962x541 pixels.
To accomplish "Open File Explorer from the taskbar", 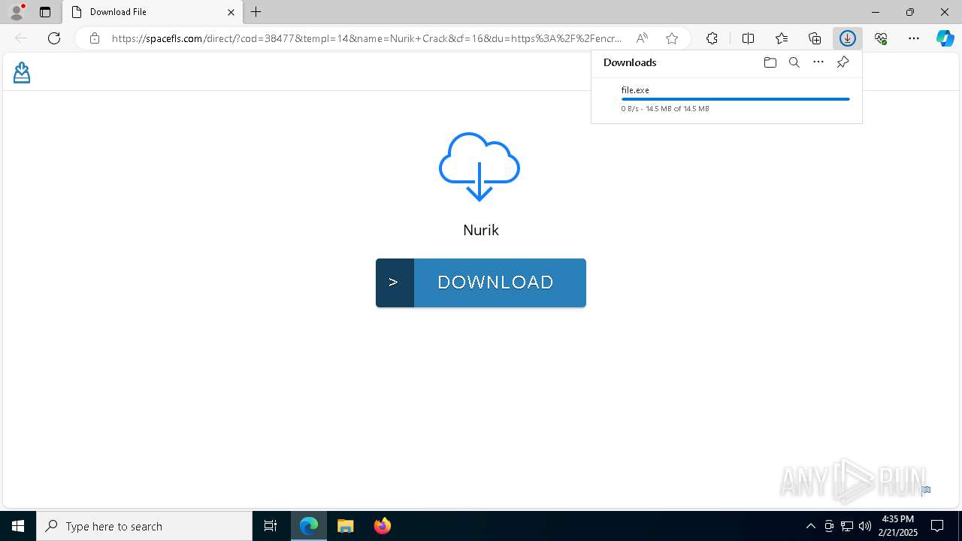I will pyautogui.click(x=346, y=526).
